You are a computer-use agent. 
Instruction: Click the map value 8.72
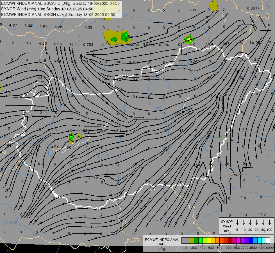pyautogui.click(x=239, y=43)
